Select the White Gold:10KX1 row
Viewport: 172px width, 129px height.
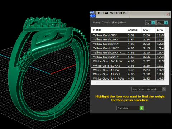pyautogui.click(x=128, y=66)
